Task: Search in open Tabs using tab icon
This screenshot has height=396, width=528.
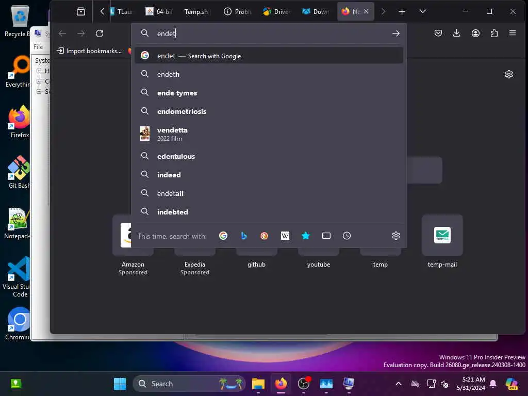Action: [326, 236]
